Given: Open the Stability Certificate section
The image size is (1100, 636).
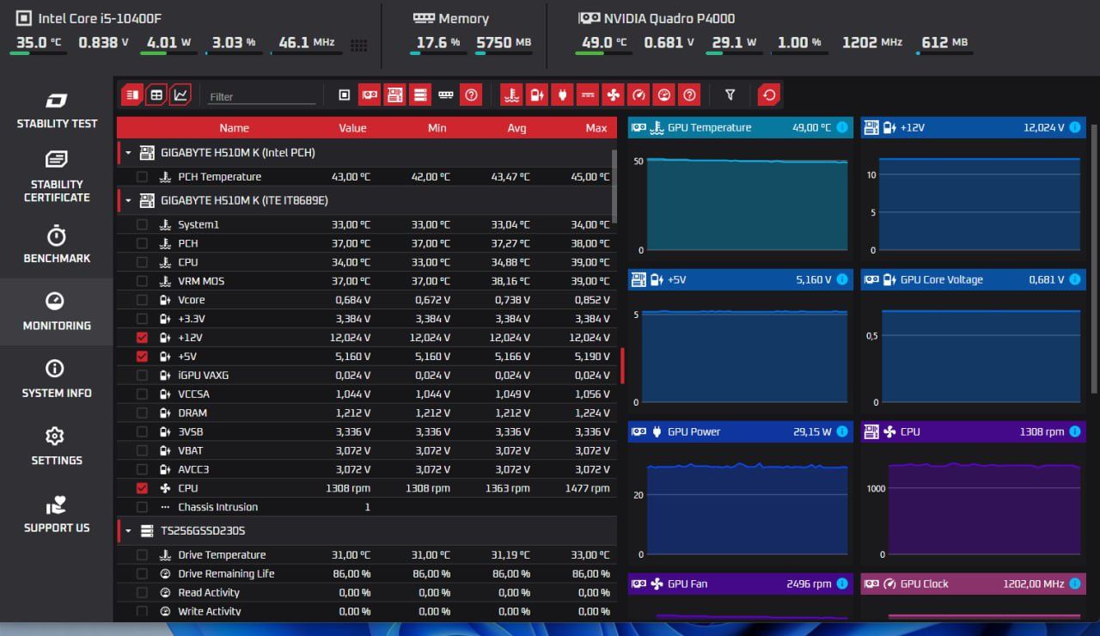Looking at the screenshot, I should point(57,177).
